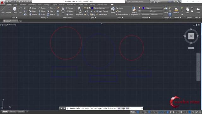Choose the Rotate command
The width and height of the screenshot is (202, 114).
click(42, 8)
